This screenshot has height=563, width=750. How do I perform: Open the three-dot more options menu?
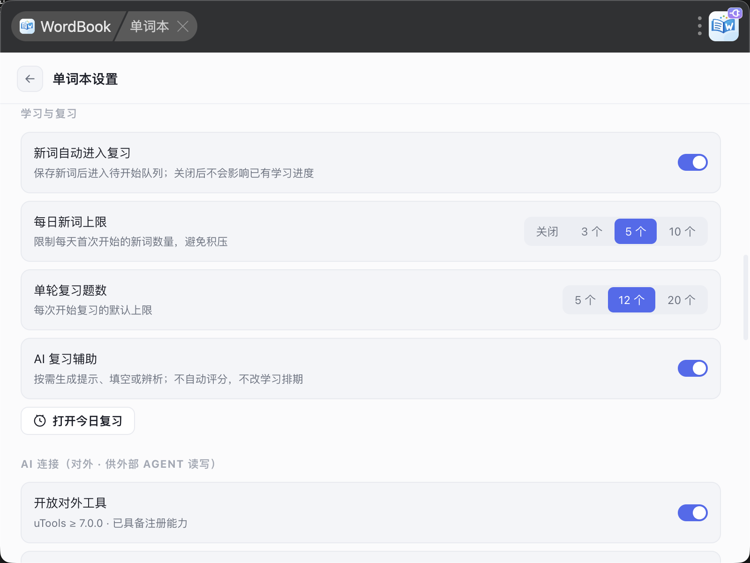699,26
